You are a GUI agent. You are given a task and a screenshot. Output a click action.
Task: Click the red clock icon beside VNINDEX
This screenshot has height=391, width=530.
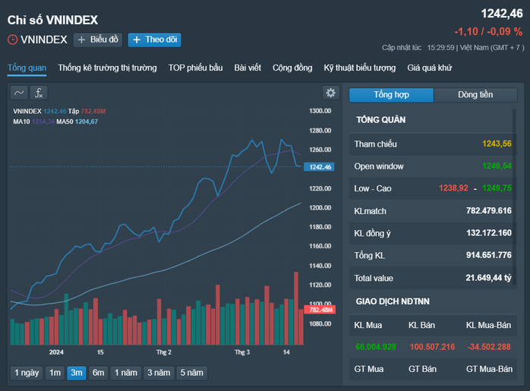12,39
